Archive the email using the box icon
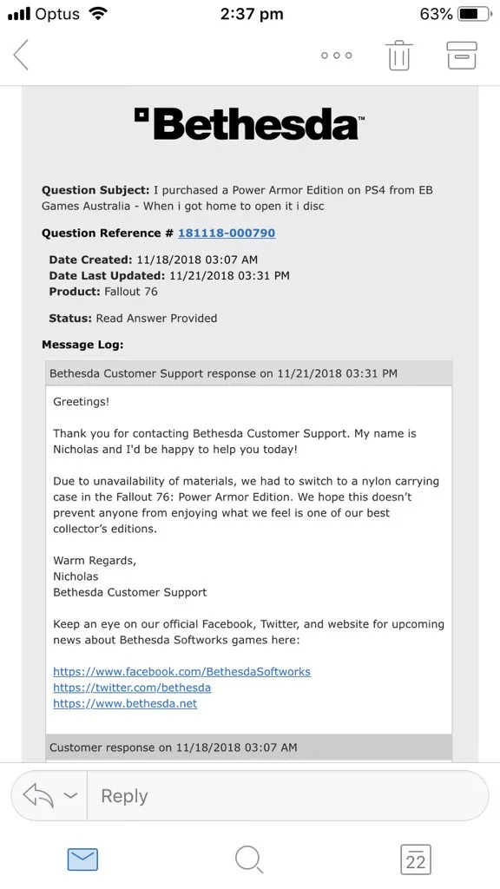 coord(462,56)
